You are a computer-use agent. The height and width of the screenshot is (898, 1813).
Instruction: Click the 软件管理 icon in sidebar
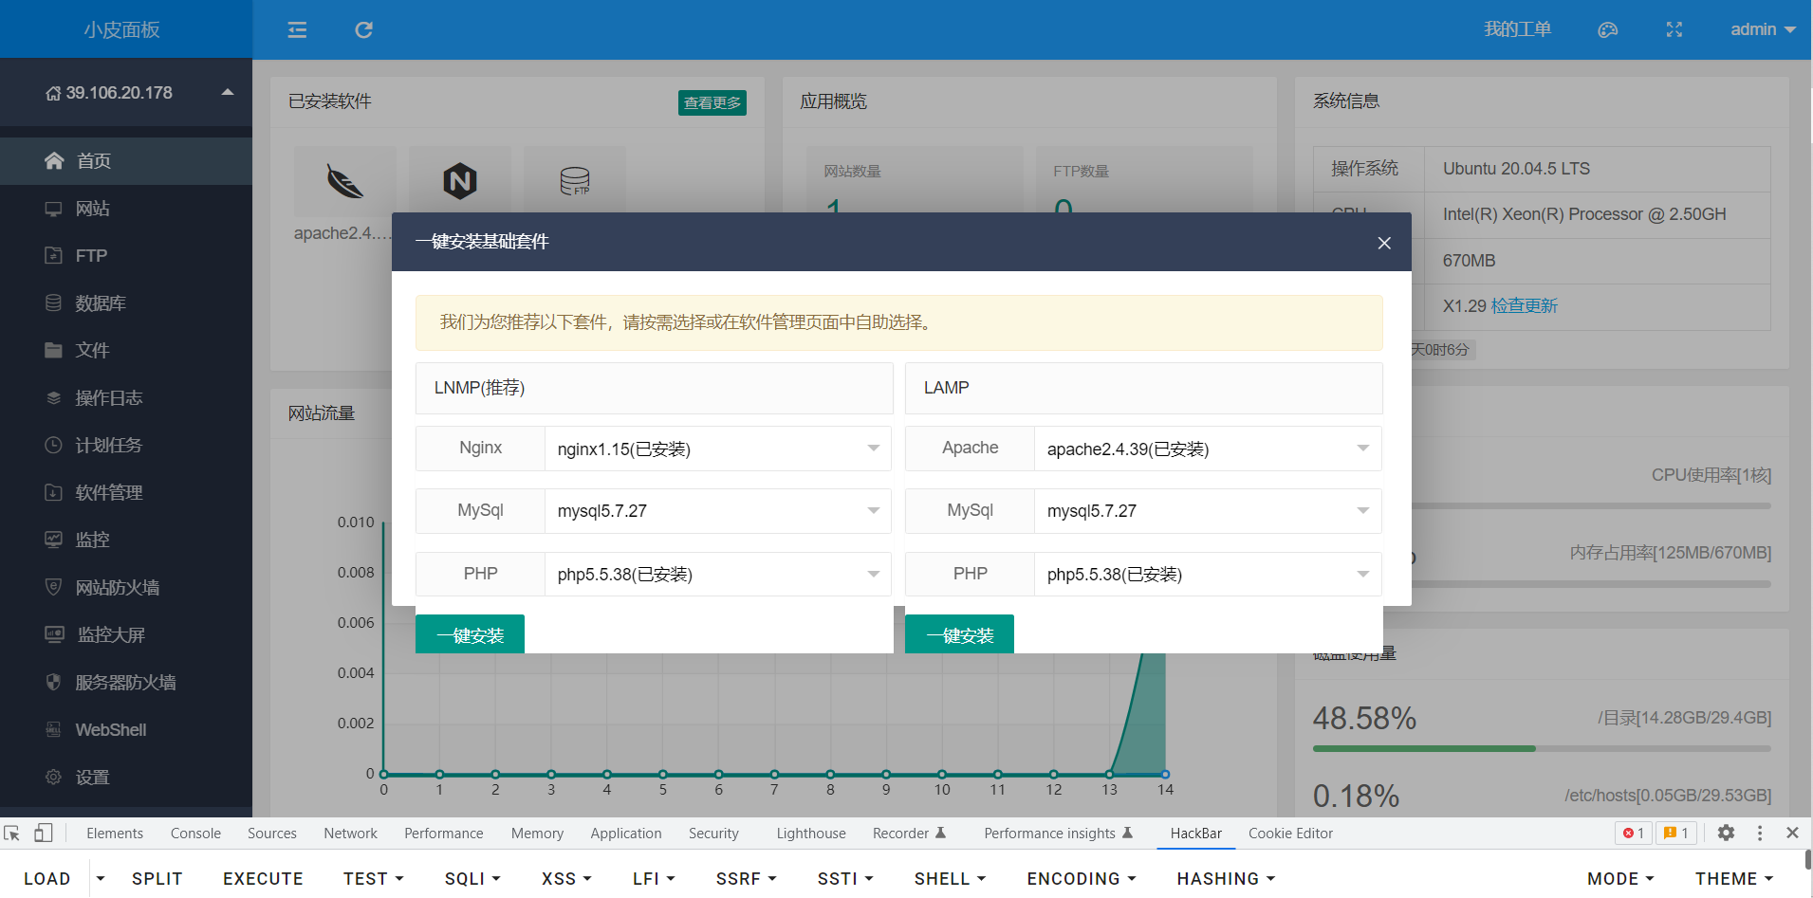click(53, 492)
